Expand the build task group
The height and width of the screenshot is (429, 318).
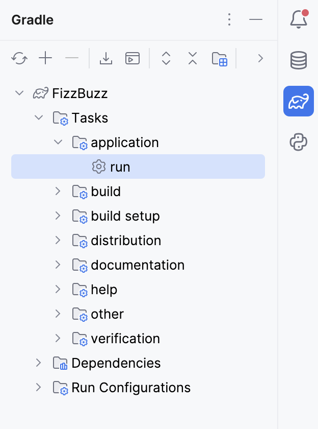click(x=58, y=191)
